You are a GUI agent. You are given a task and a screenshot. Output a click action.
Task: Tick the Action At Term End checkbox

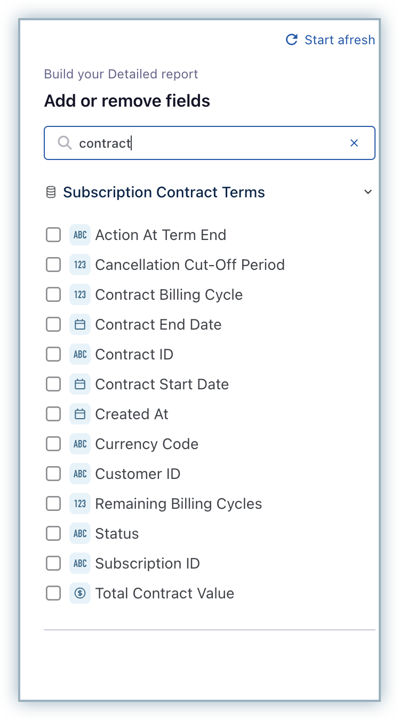[x=53, y=235]
